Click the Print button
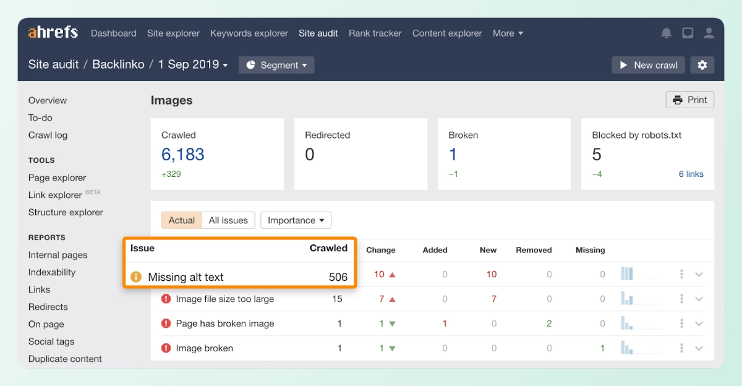This screenshot has height=386, width=742. (689, 100)
